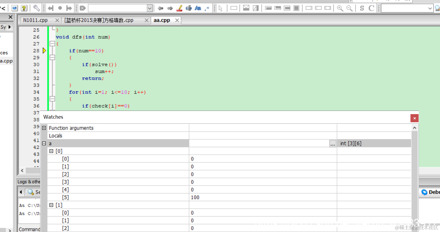Image resolution: width=440 pixels, height=232 pixels.
Task: Click the browse tracker dot marker icon
Action: coord(60,8)
